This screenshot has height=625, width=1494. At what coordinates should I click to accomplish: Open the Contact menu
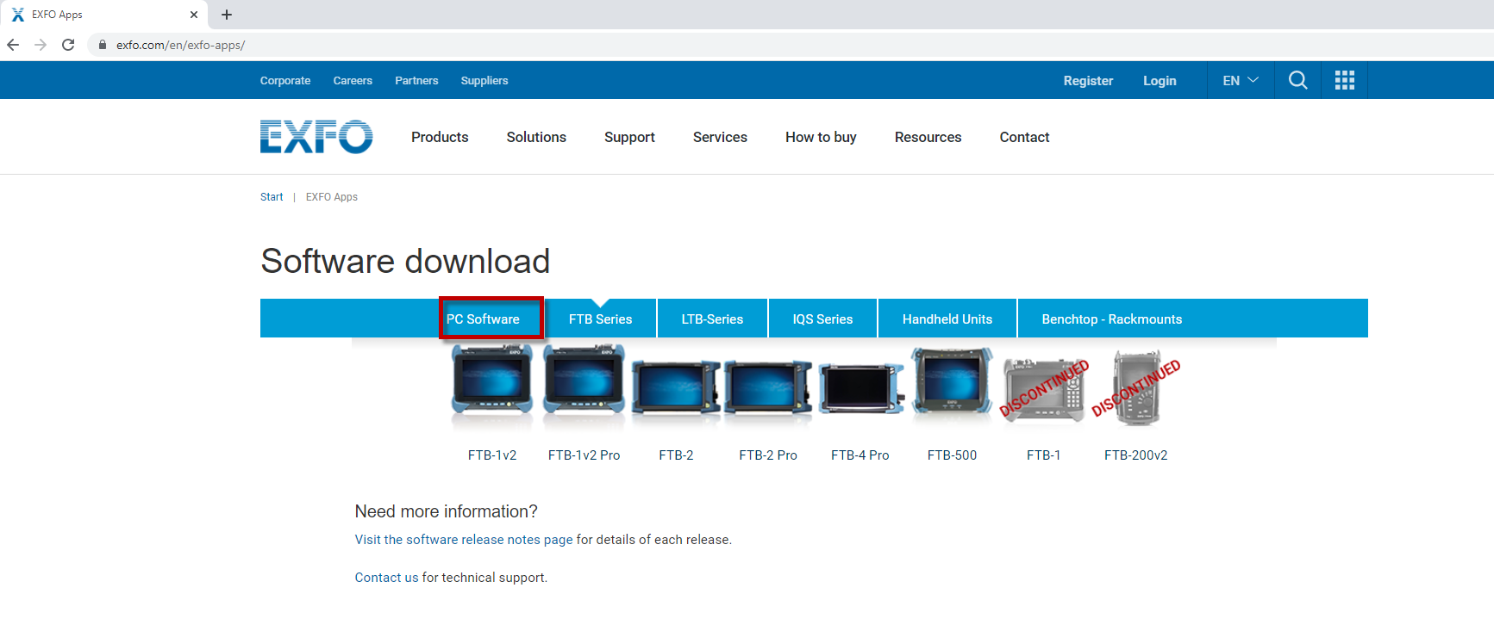(1024, 137)
